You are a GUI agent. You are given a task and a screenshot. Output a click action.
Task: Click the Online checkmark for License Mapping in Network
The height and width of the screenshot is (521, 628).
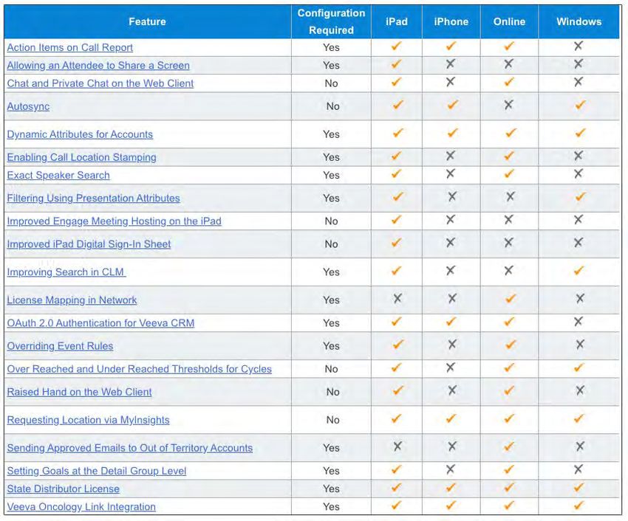[509, 299]
